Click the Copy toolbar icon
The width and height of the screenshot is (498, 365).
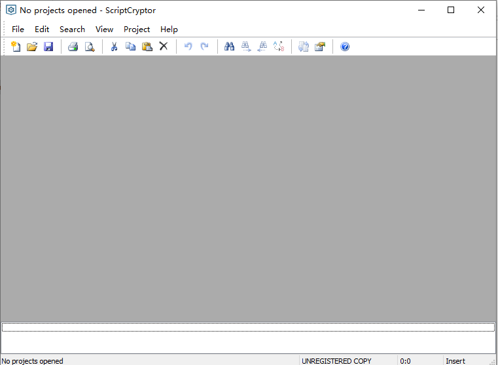pos(130,47)
